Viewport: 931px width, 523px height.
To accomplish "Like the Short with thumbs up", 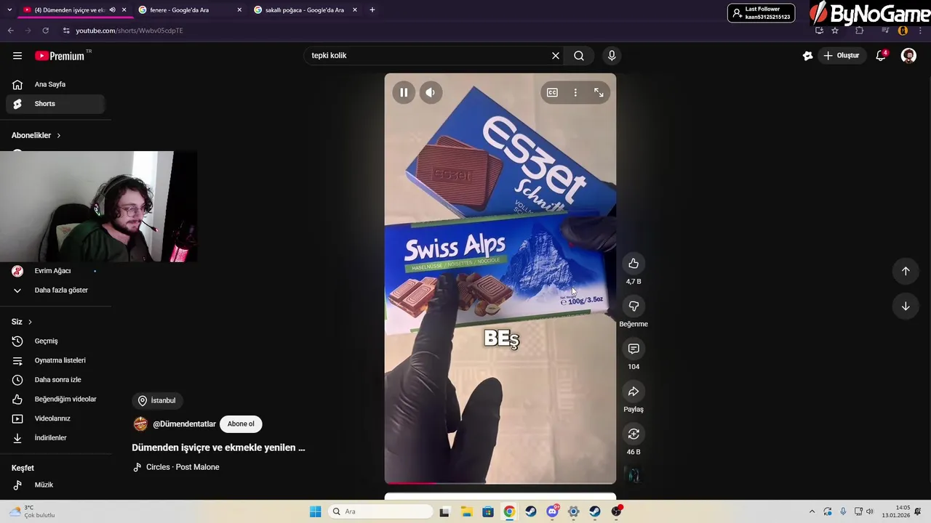I will click(634, 264).
